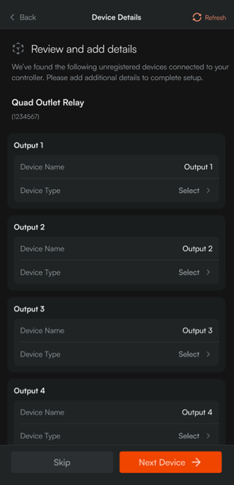Open Output 4 Device Type chevron
Image resolution: width=234 pixels, height=485 pixels.
pos(208,436)
